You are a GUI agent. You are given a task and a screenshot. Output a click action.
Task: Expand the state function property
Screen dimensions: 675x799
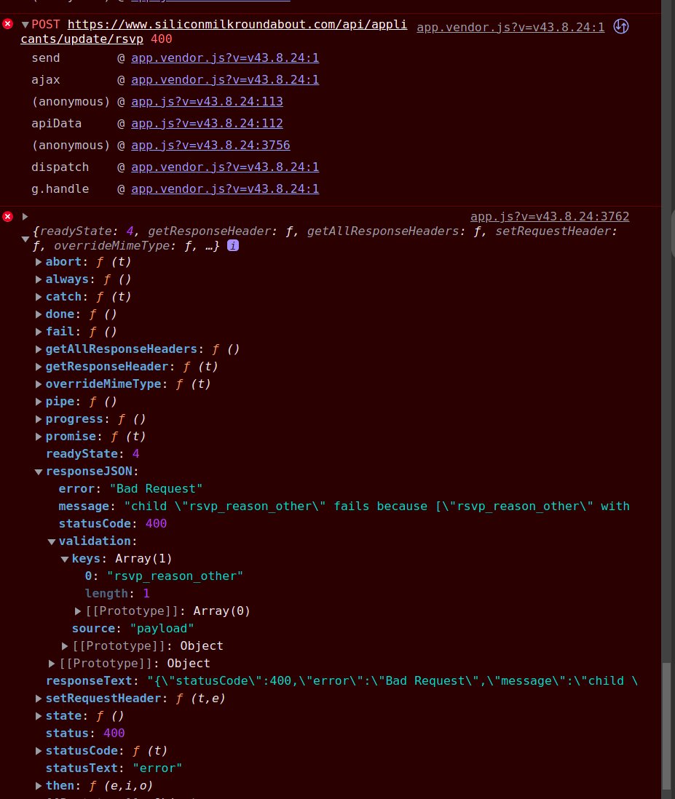pos(39,716)
